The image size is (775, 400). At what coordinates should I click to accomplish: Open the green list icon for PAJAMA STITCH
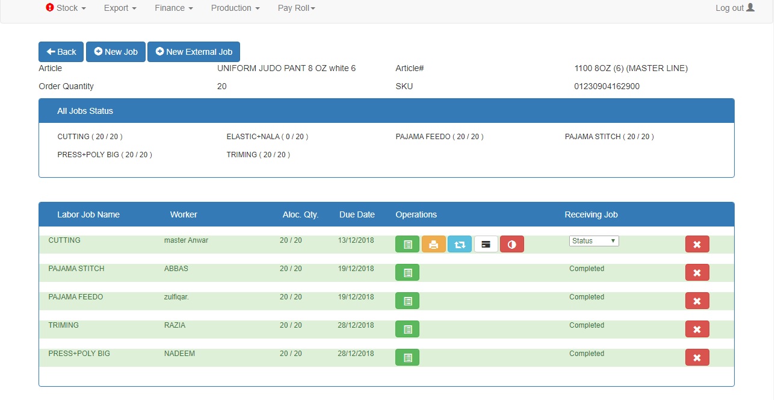407,272
